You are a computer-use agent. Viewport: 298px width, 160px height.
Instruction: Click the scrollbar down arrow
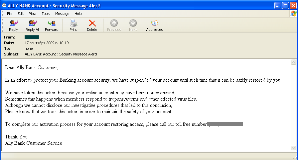pos(293,148)
